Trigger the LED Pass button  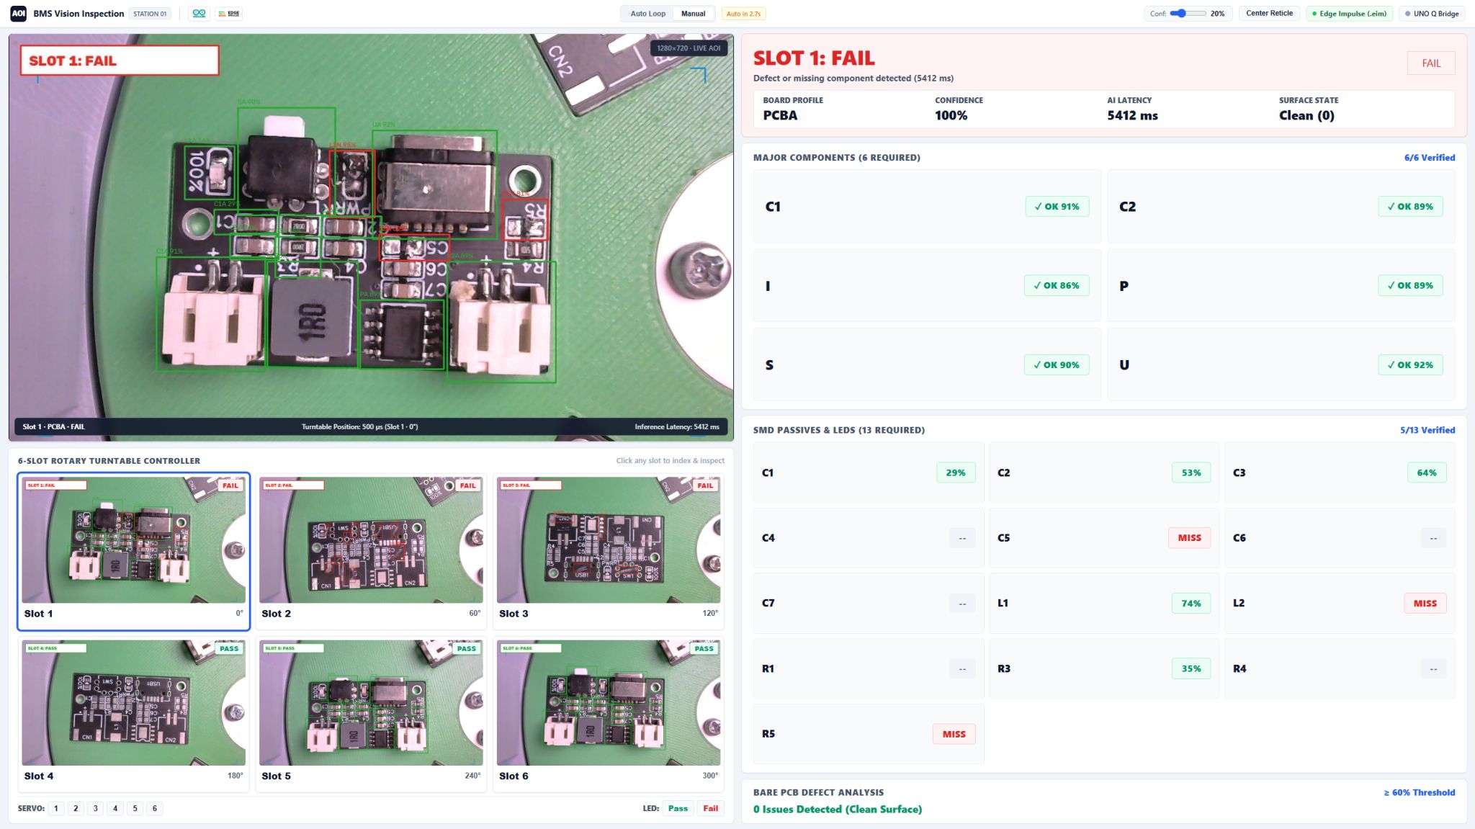pyautogui.click(x=678, y=808)
